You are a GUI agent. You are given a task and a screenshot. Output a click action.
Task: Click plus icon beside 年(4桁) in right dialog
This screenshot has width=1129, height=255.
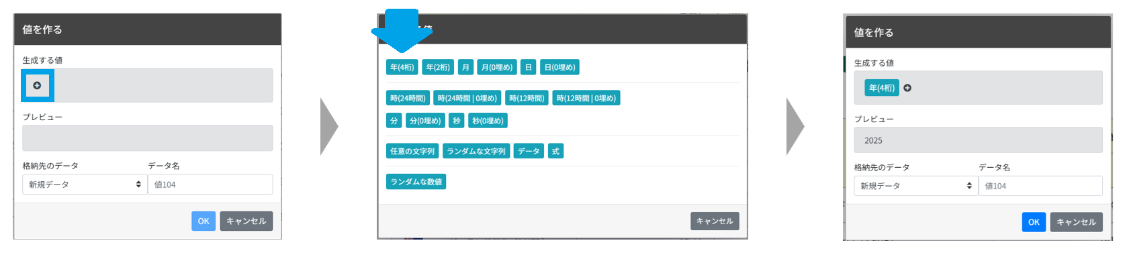pyautogui.click(x=907, y=88)
